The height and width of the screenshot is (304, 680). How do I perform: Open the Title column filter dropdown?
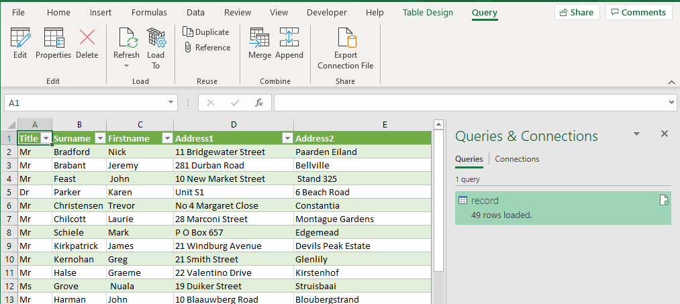[x=46, y=138]
